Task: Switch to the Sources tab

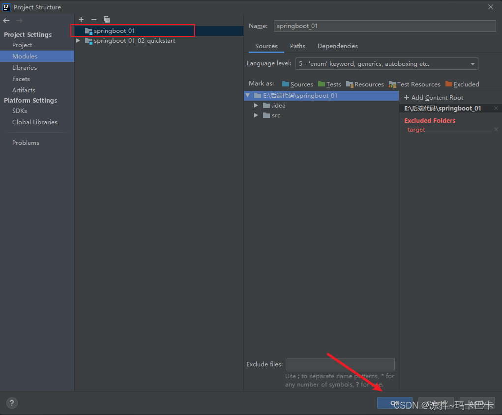Action: click(266, 46)
